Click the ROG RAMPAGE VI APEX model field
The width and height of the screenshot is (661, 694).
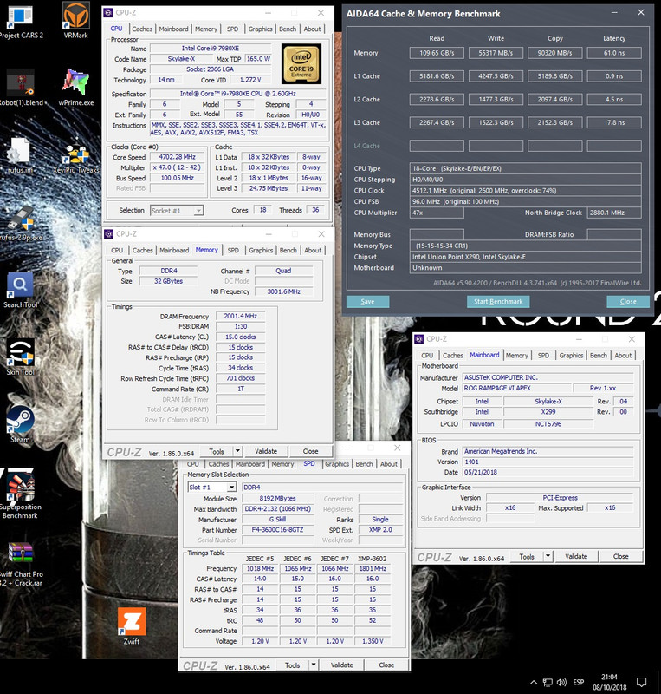click(515, 388)
